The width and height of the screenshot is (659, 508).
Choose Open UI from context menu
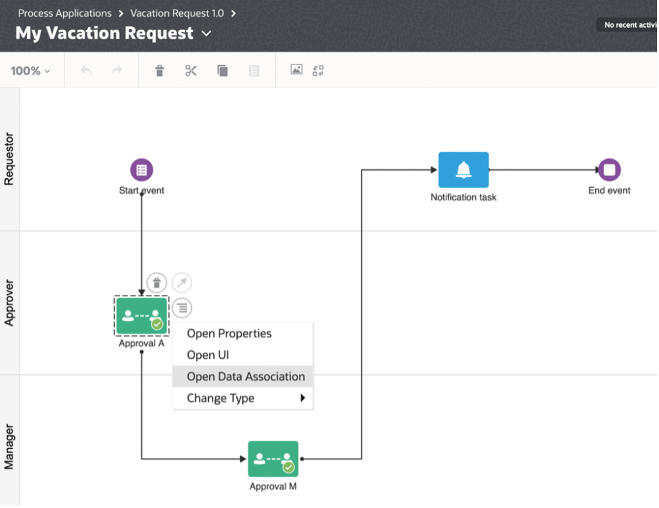(x=208, y=355)
